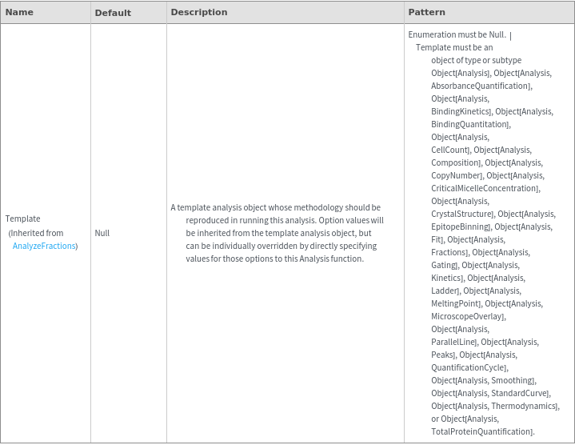This screenshot has height=445, width=575.
Task: Click the CriticalMicelleConcentration pattern entry
Action: tap(485, 188)
